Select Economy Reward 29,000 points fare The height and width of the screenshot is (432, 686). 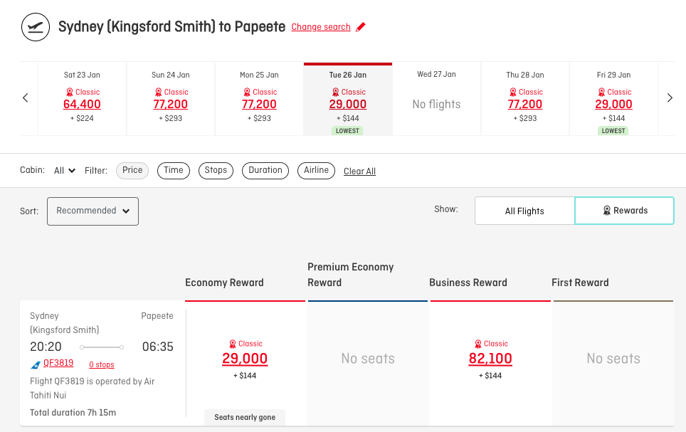(245, 359)
